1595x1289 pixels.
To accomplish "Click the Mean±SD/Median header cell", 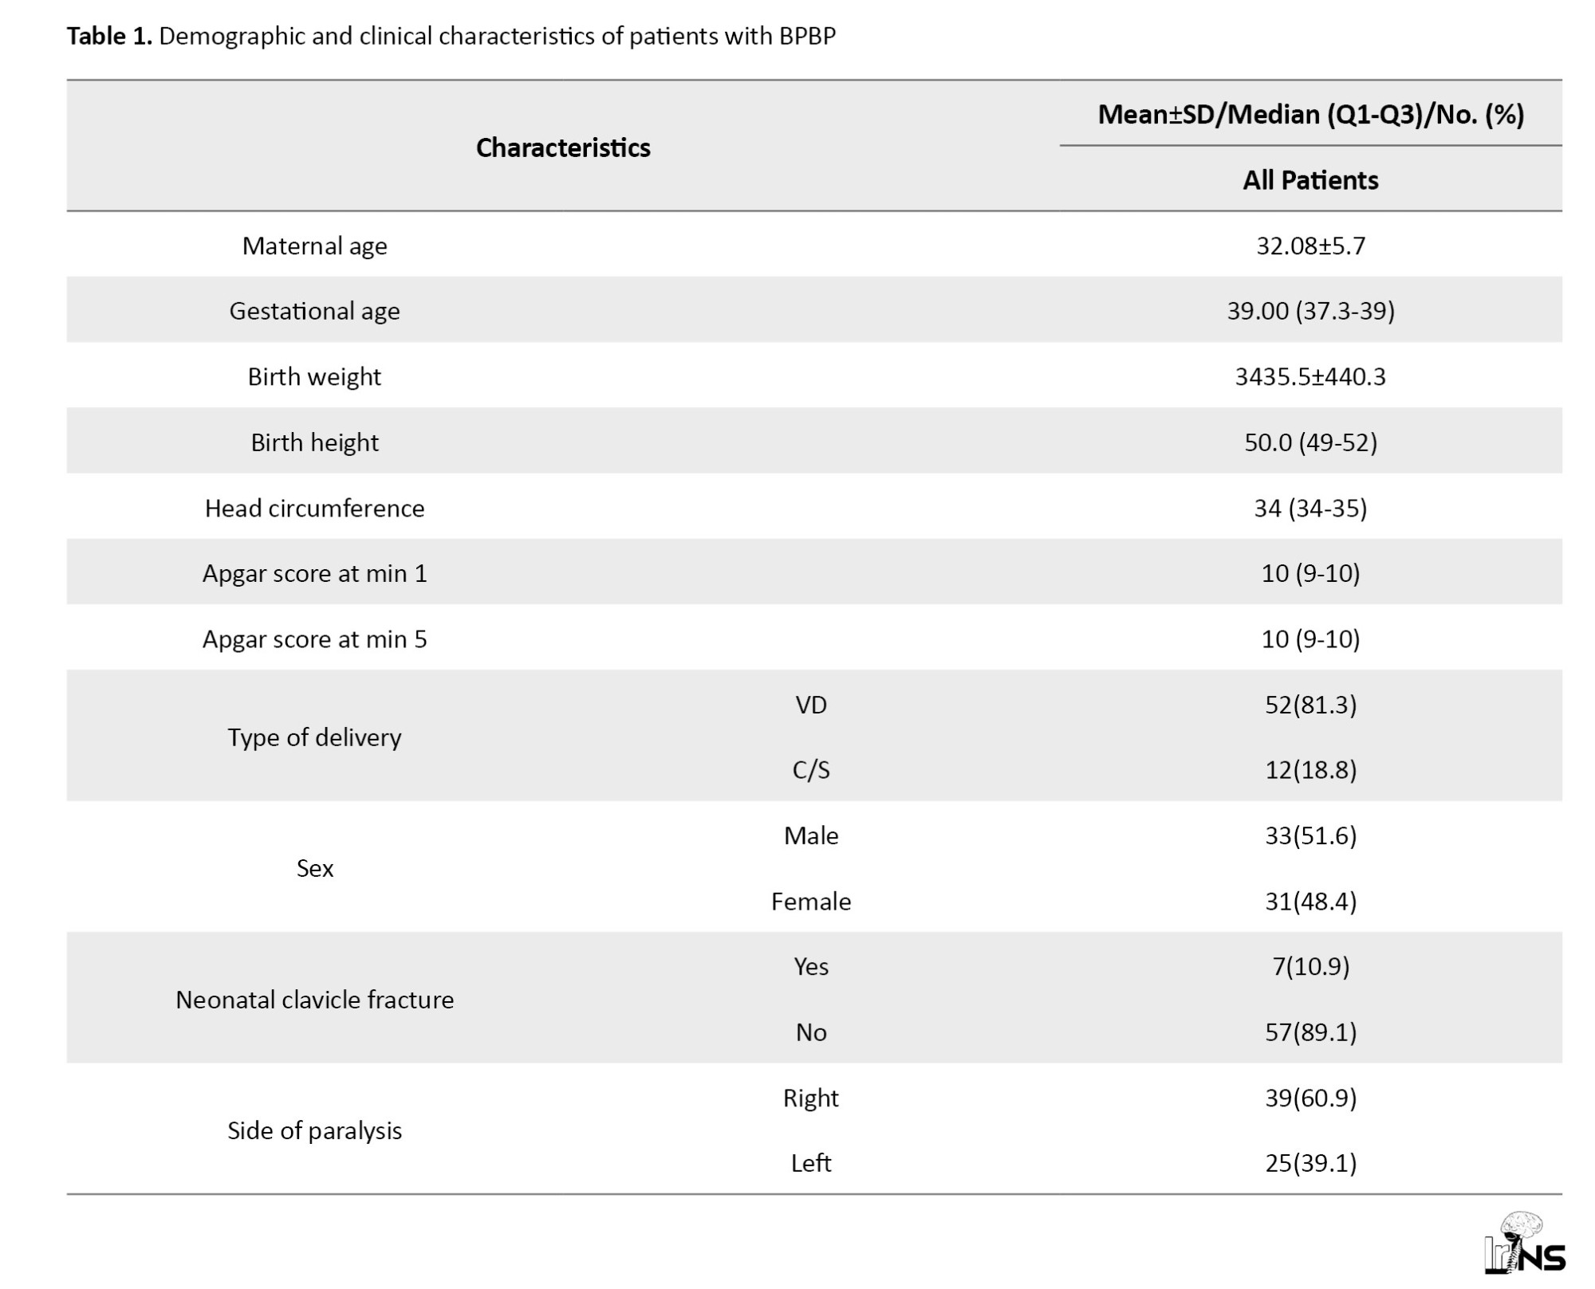I will coord(1310,115).
